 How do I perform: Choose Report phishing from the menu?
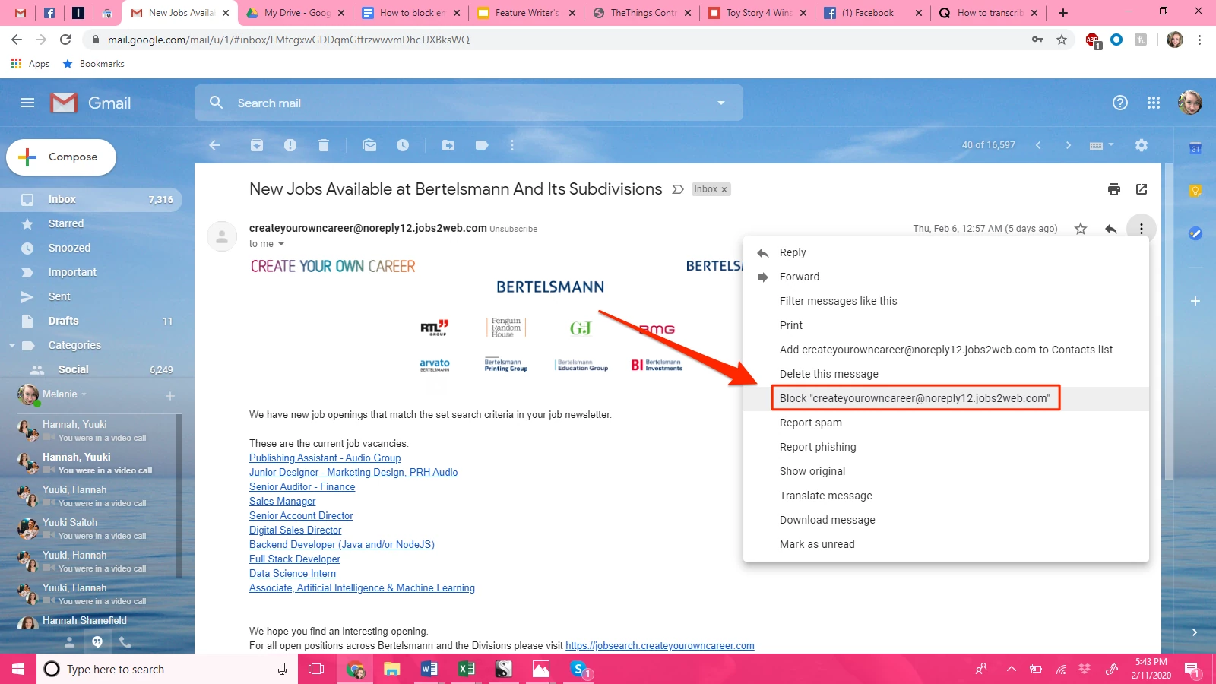pyautogui.click(x=818, y=447)
